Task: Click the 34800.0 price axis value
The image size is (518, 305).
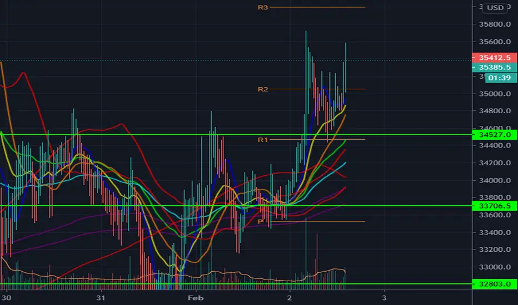Action: pyautogui.click(x=495, y=110)
